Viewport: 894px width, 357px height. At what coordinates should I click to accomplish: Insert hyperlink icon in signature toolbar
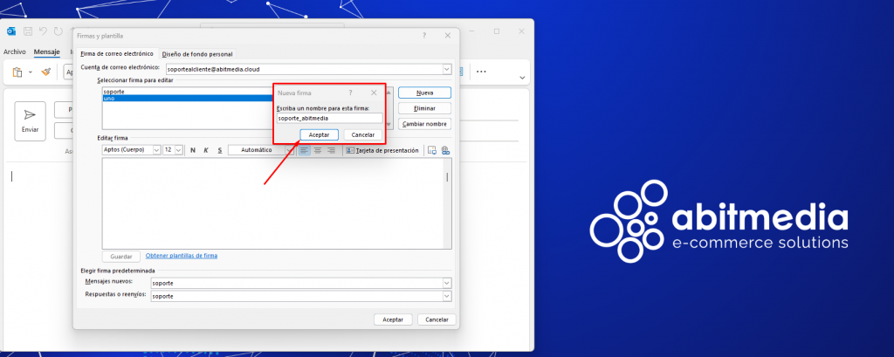(445, 150)
